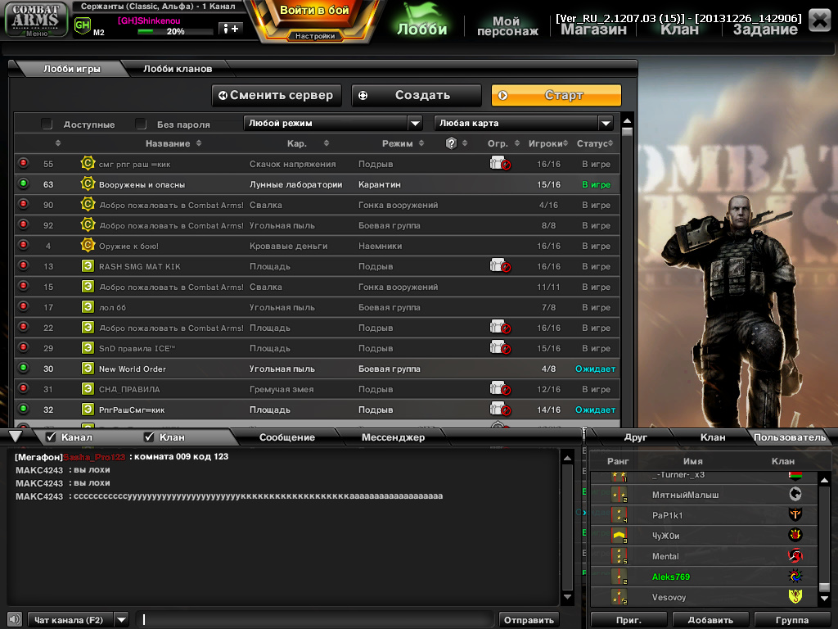Sort rooms by Название column
This screenshot has width=838, height=629.
(x=173, y=143)
